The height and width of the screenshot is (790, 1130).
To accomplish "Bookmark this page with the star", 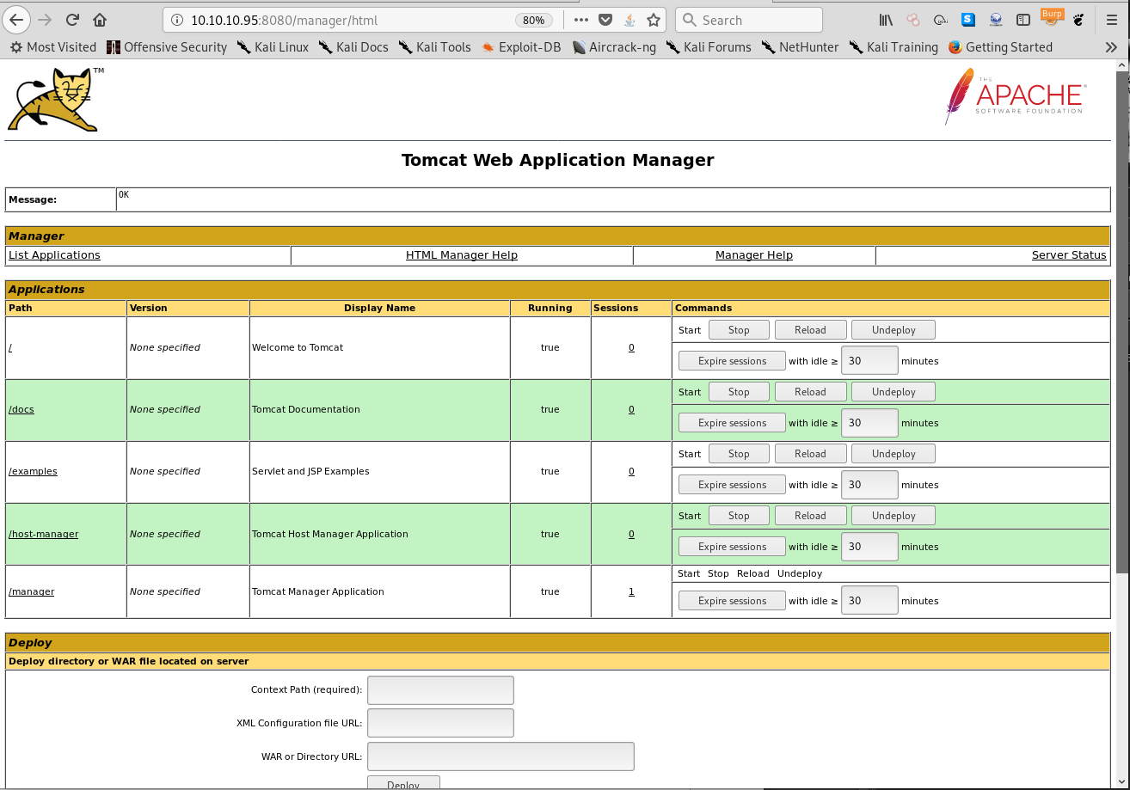I will [x=654, y=20].
